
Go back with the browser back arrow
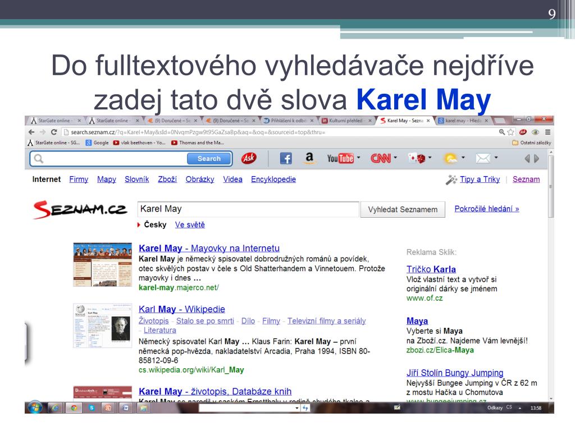pos(31,132)
